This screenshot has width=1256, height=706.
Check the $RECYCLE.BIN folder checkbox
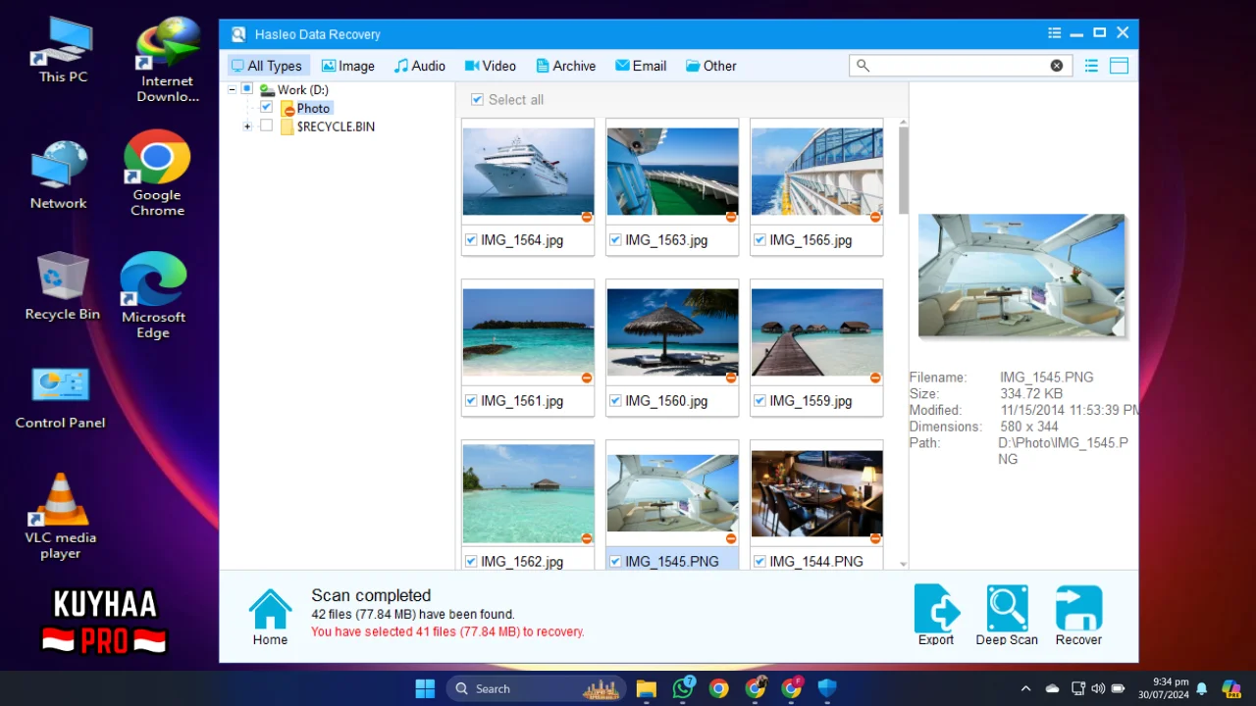pyautogui.click(x=266, y=126)
